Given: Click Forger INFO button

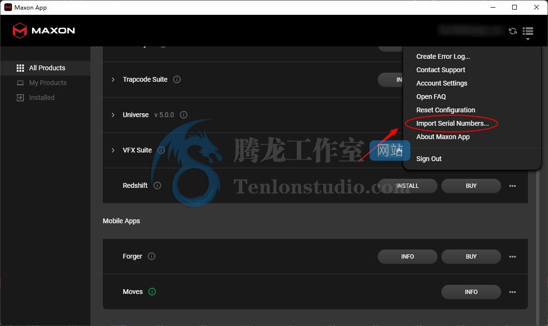Looking at the screenshot, I should click(407, 257).
